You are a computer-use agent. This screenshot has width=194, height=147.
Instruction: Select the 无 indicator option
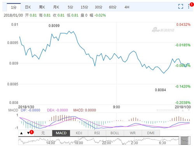[x=43, y=133]
